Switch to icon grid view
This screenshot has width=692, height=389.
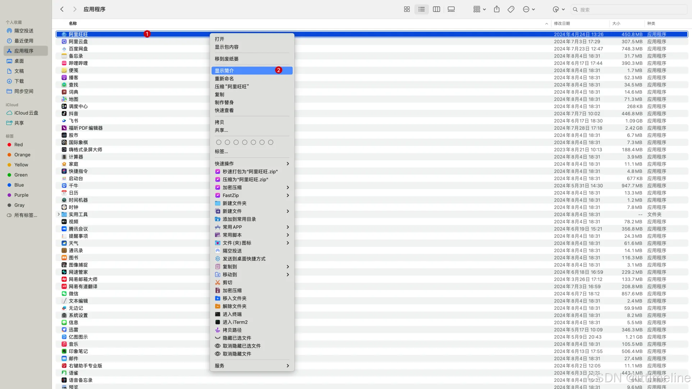[407, 9]
